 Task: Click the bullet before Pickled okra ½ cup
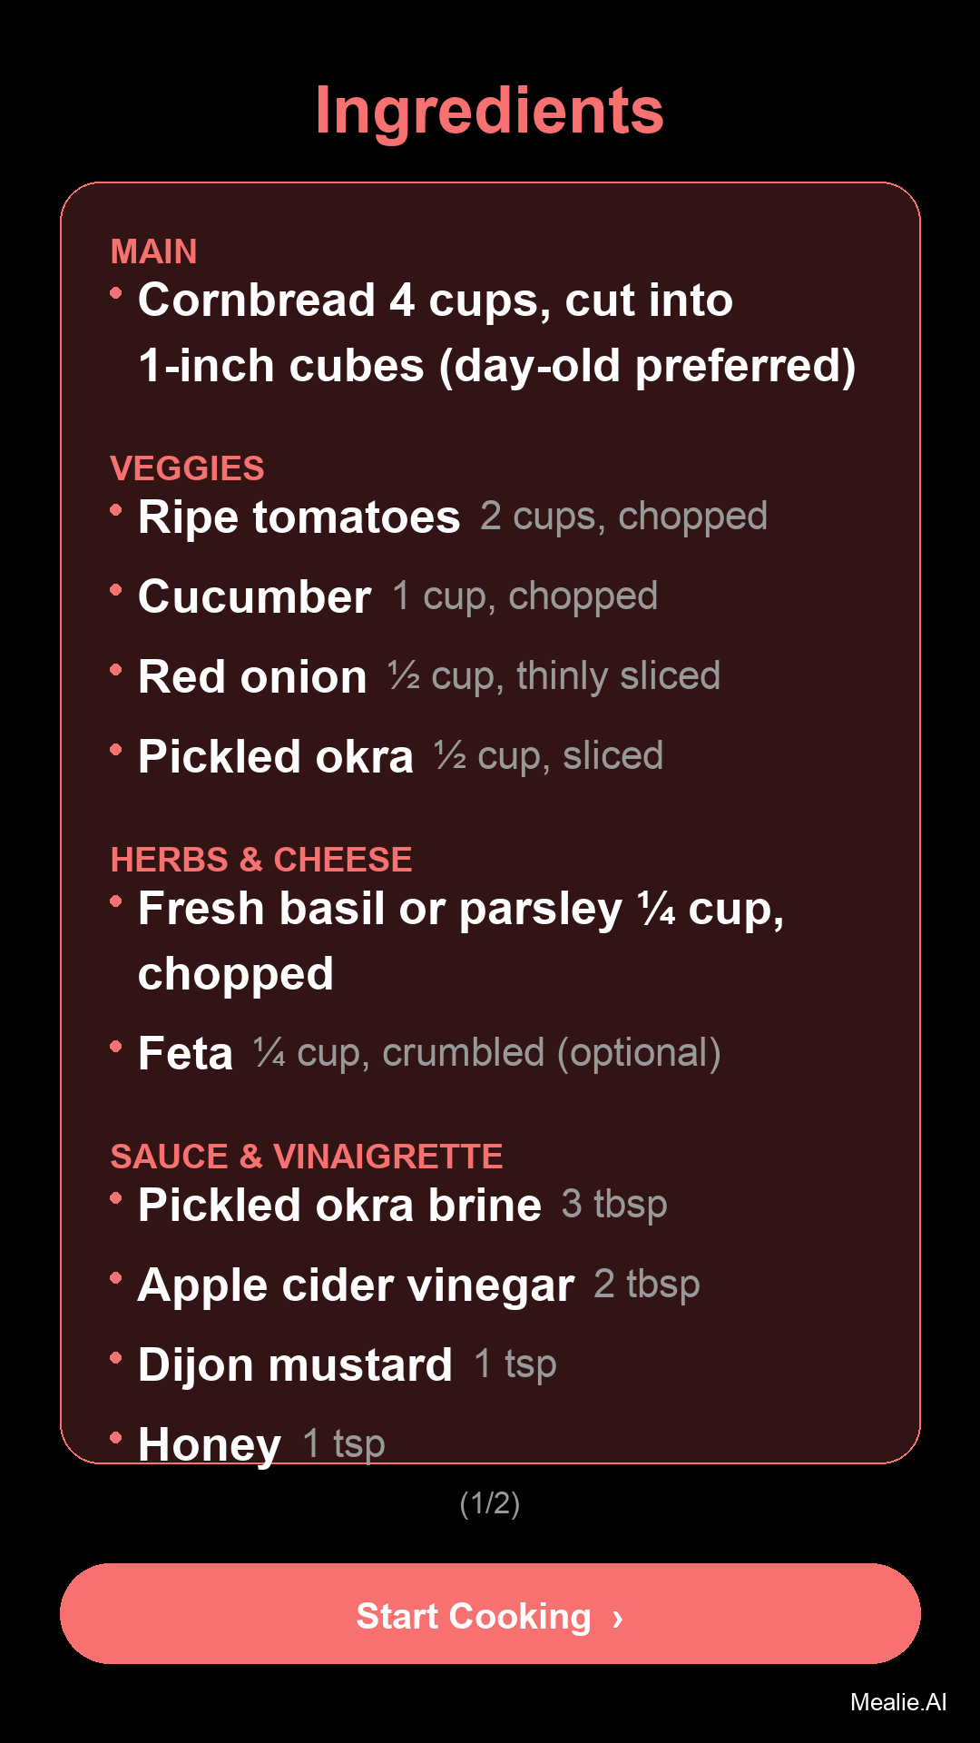point(116,749)
